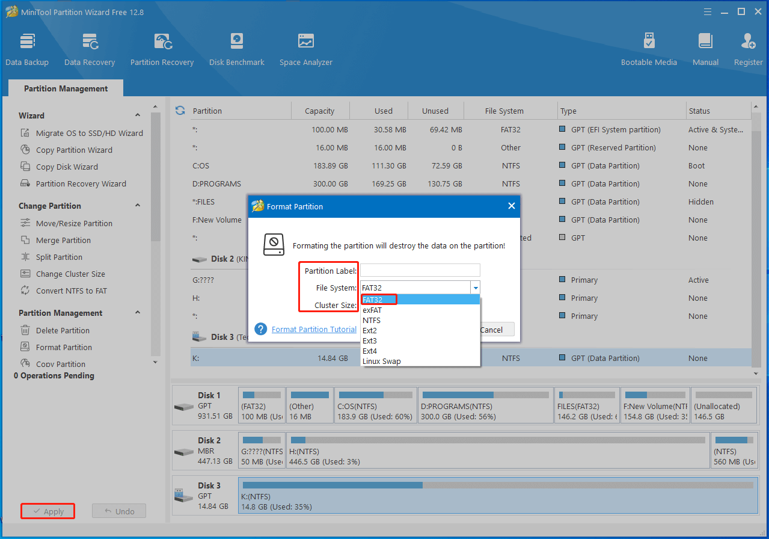
Task: Switch to Partition Management tab
Action: pos(66,88)
